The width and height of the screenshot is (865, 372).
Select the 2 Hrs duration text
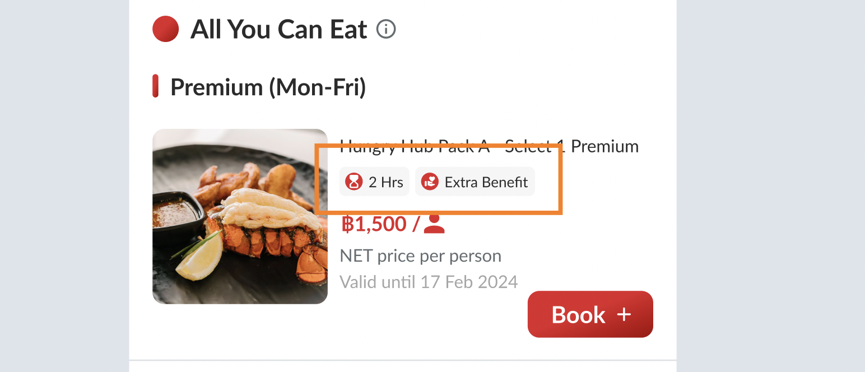tap(385, 182)
